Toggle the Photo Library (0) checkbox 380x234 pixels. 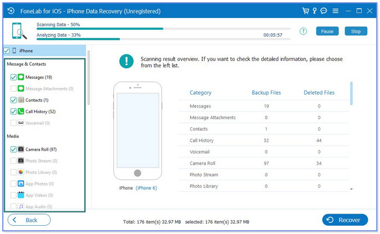tap(13, 172)
